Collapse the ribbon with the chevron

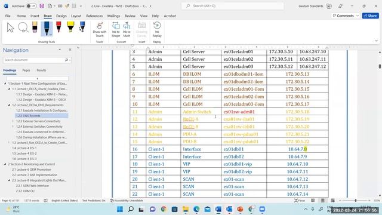point(377,41)
